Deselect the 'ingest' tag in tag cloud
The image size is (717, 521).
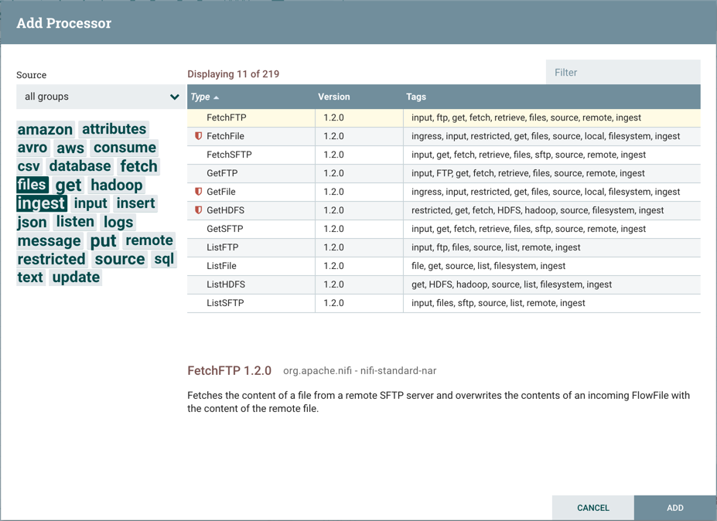41,203
